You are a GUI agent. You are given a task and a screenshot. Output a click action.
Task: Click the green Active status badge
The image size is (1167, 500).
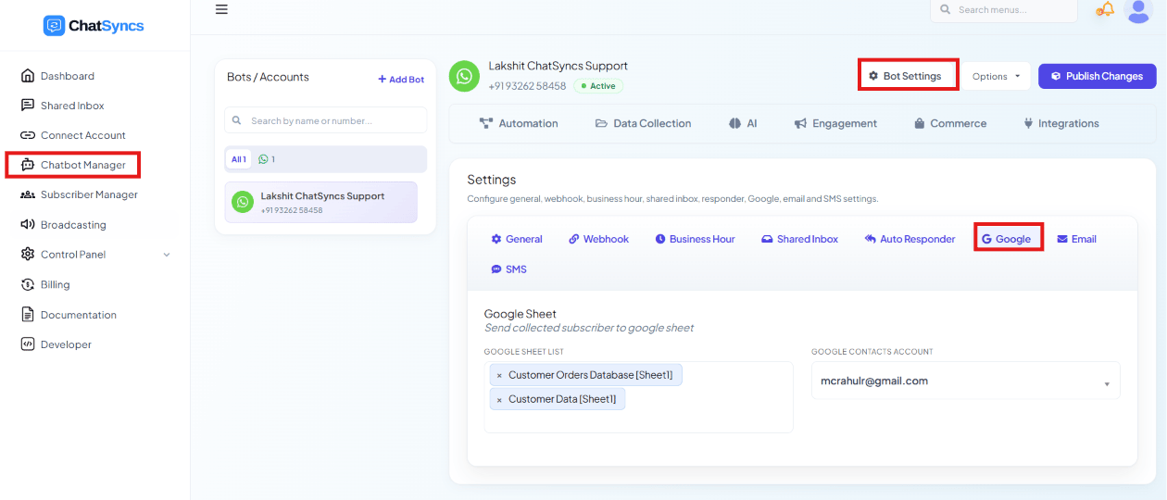pyautogui.click(x=598, y=86)
